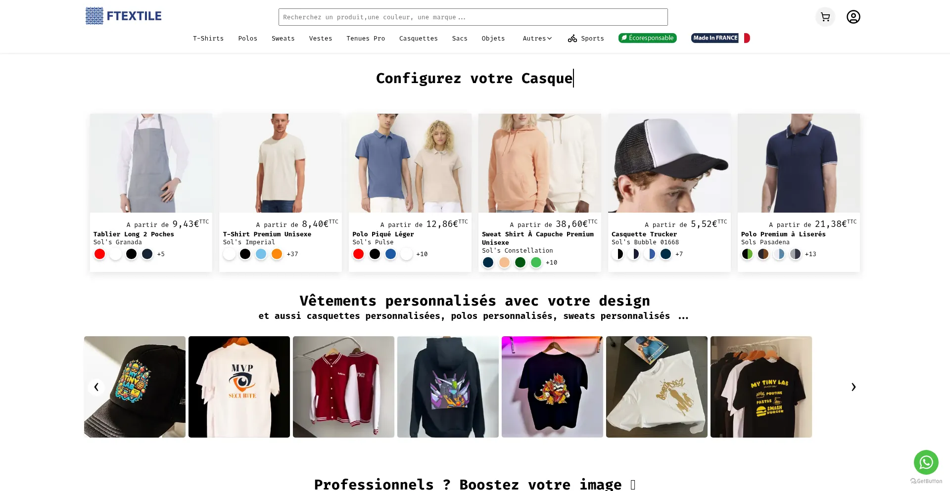950x491 pixels.
Task: Select red color swatch for Tablier Long
Action: 99,254
